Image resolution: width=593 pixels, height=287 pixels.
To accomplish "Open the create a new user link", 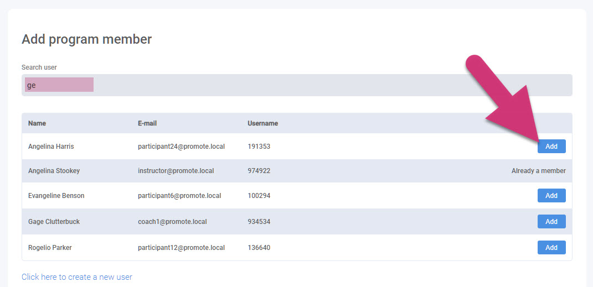I will click(77, 277).
